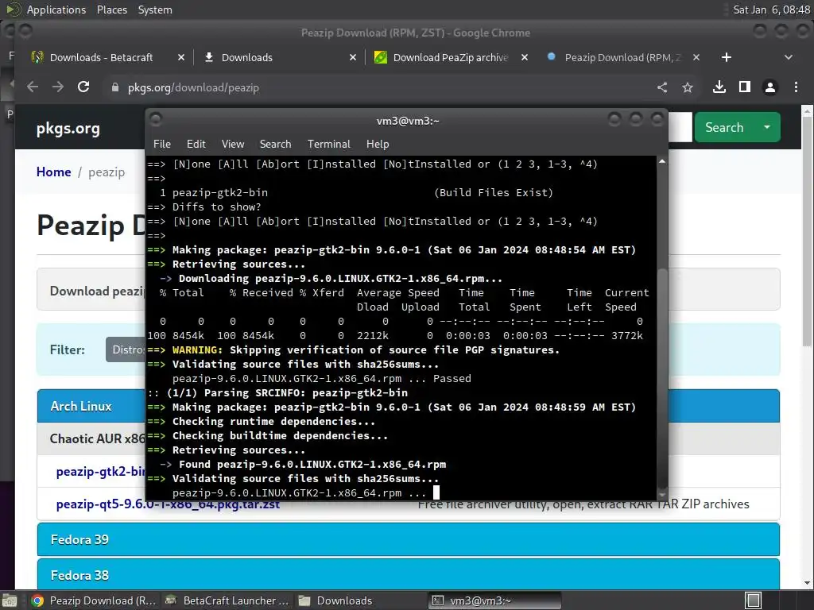The image size is (814, 610).
Task: Close the Peazip Download (RPM, ZST) tab
Action: click(x=696, y=57)
